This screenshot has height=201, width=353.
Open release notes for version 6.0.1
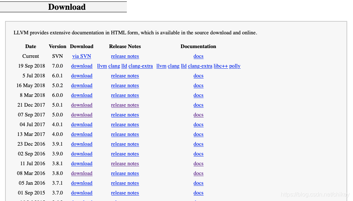coord(125,76)
